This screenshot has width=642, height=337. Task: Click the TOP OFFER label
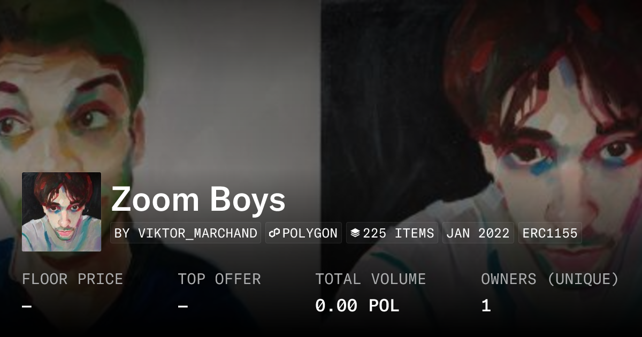[219, 279]
